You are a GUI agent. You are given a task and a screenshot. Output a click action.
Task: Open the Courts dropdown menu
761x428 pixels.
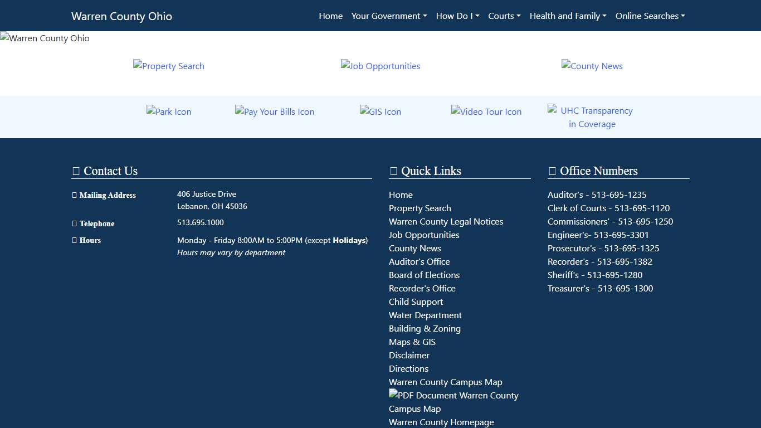point(504,16)
